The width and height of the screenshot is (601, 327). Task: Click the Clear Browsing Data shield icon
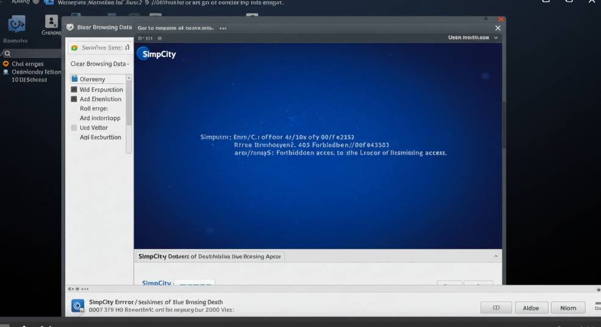tap(70, 27)
